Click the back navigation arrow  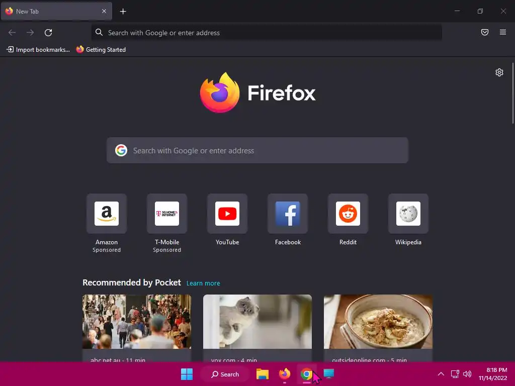point(12,33)
